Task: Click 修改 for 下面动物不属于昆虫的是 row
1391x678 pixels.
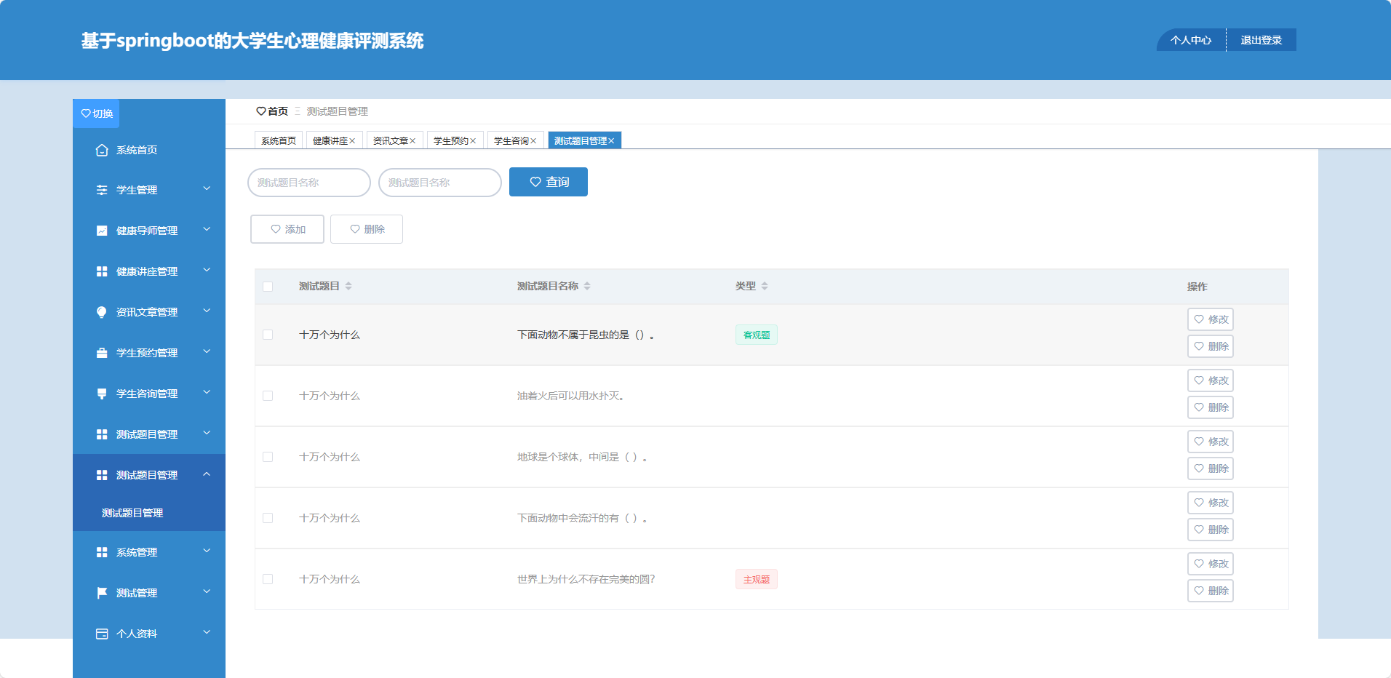Action: pos(1211,319)
